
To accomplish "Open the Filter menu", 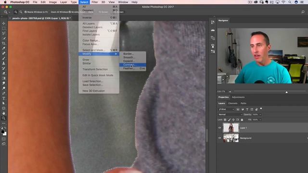I will 95,2.
